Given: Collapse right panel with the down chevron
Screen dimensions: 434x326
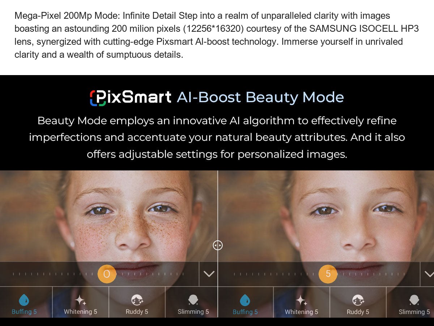Looking at the screenshot, I should click(x=429, y=274).
